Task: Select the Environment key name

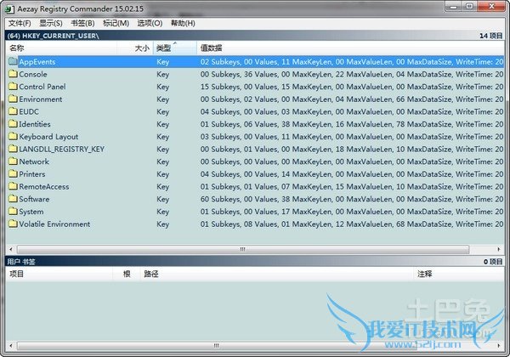Action: pyautogui.click(x=40, y=99)
